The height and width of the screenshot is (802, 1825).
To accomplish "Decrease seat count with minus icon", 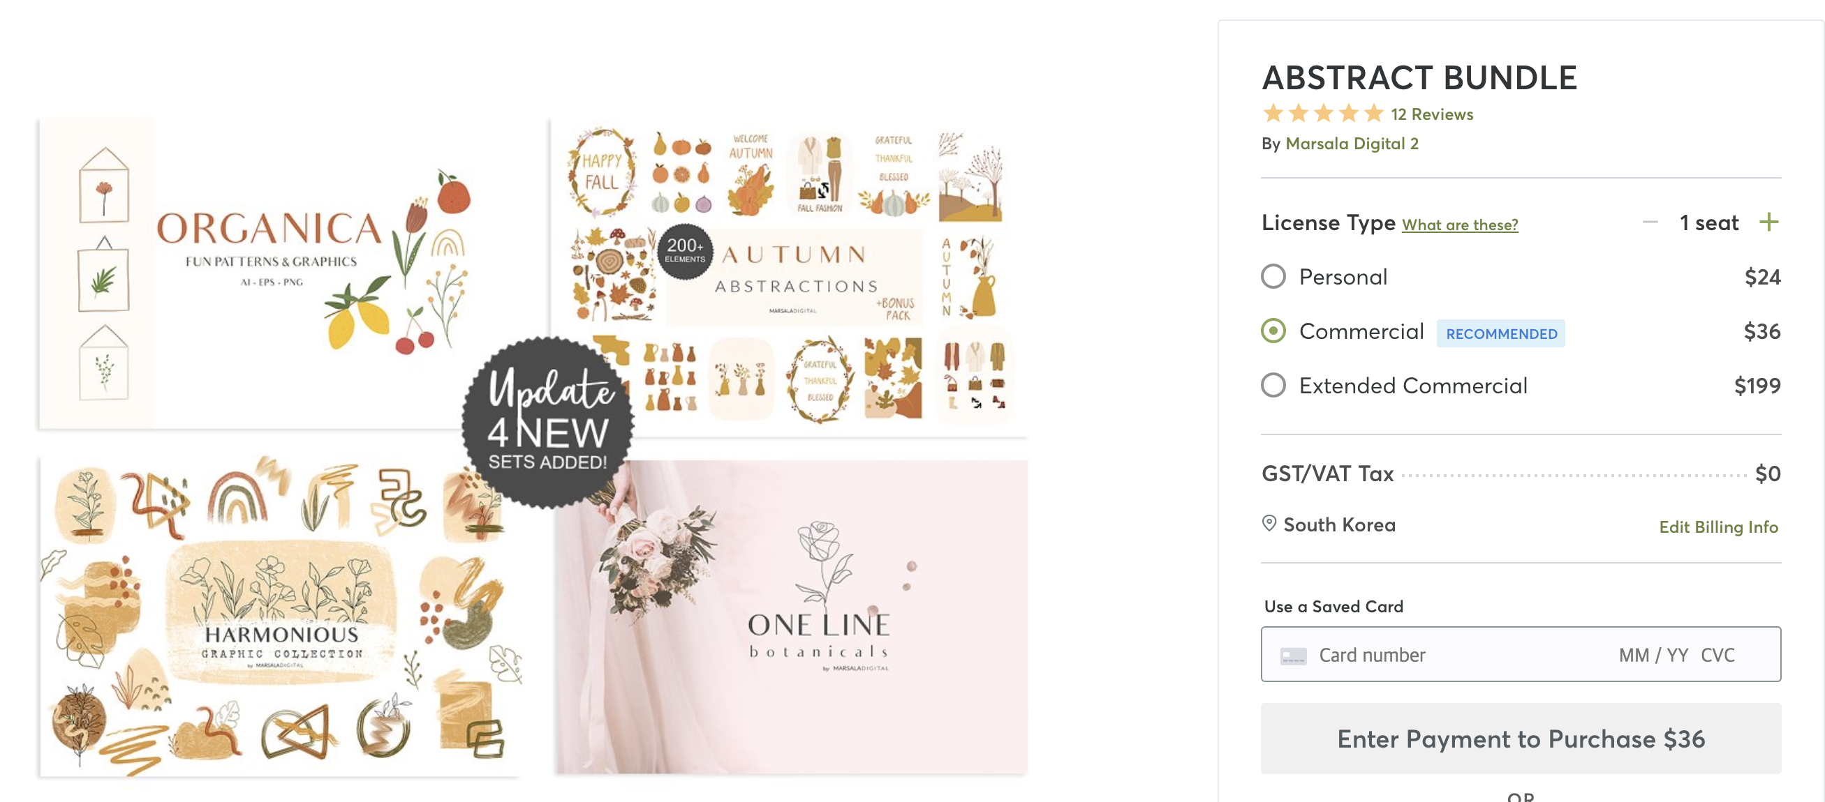I will click(1650, 222).
